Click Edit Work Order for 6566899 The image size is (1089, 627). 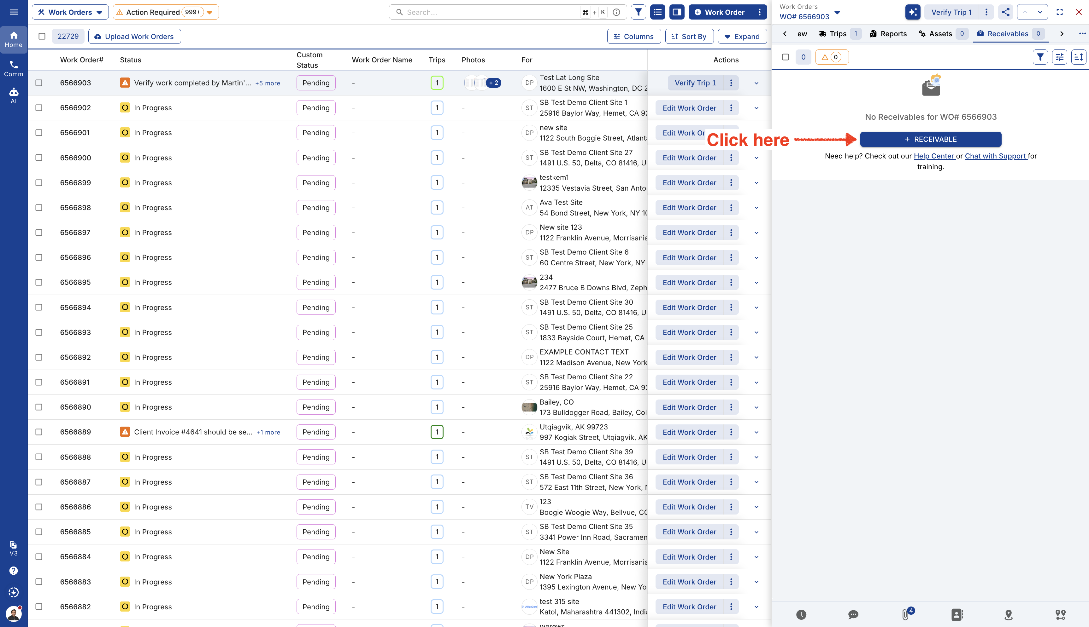[x=689, y=183]
